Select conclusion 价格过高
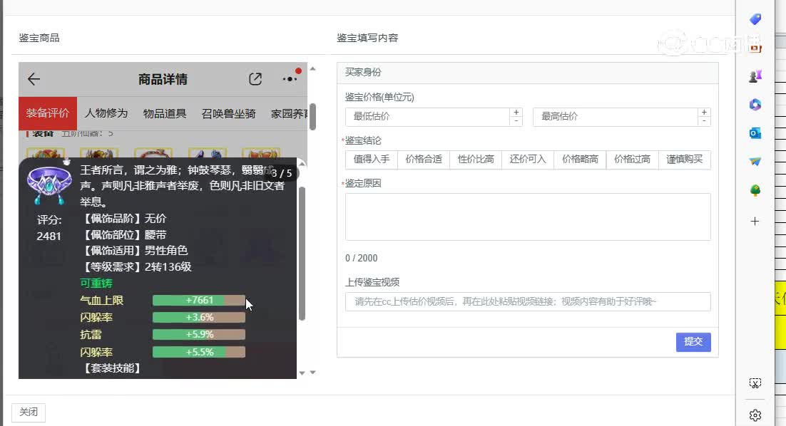The image size is (786, 426). click(632, 160)
